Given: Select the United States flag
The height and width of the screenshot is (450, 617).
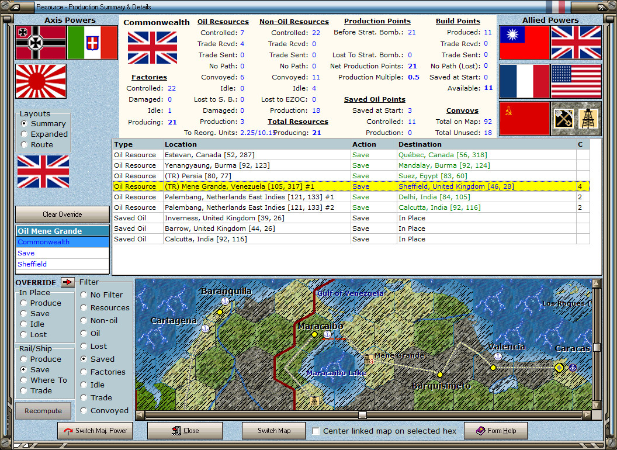Looking at the screenshot, I should pos(576,81).
